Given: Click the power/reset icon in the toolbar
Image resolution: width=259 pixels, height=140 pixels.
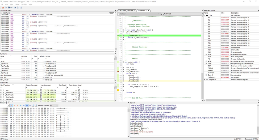Looking at the screenshot, I should (3, 7).
